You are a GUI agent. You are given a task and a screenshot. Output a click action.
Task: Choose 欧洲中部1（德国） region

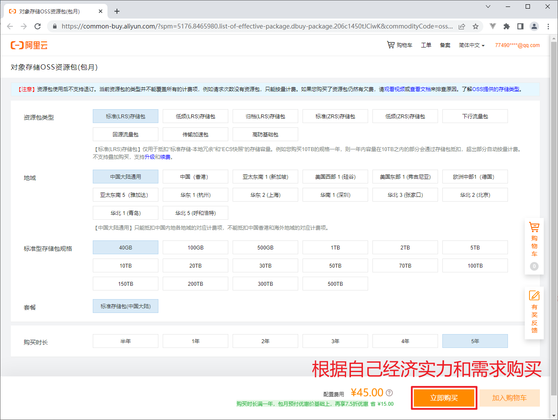475,177
